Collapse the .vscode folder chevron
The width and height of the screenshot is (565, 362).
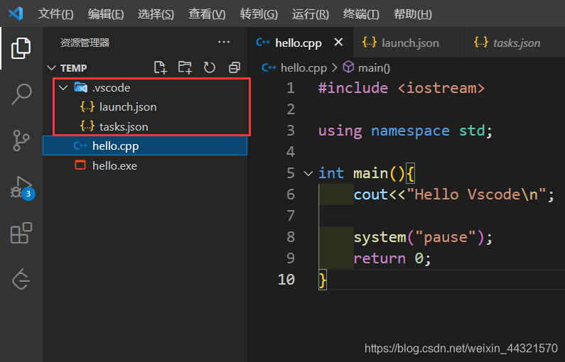tap(63, 87)
